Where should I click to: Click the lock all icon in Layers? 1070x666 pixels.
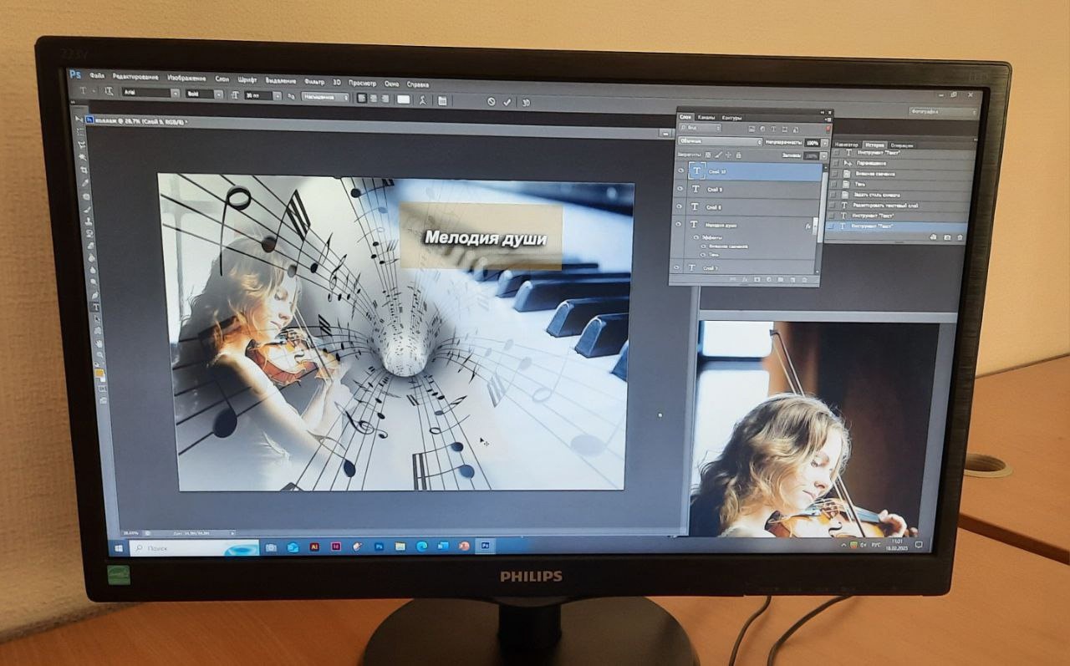pos(738,155)
